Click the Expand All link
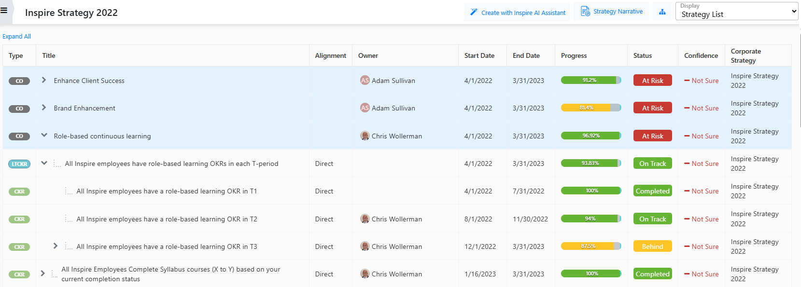Viewport: 801px width, 287px height. pos(17,37)
